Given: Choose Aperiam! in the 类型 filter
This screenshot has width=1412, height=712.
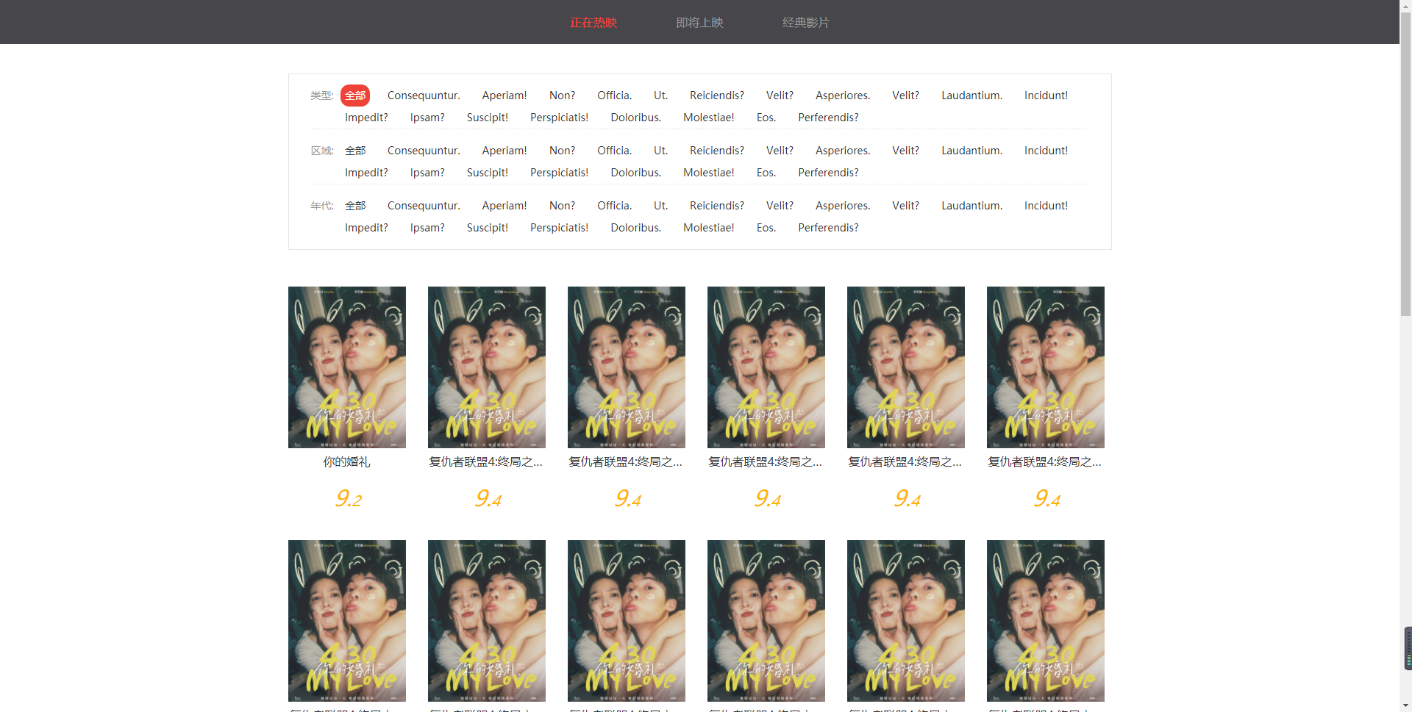Looking at the screenshot, I should pos(504,96).
